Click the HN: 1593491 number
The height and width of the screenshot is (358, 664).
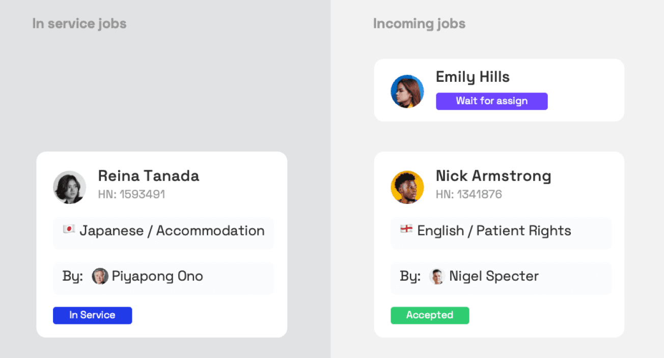[x=131, y=194]
